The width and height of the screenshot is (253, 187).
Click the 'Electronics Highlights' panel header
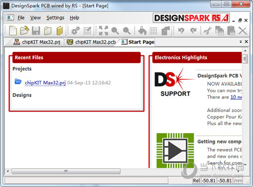tap(197, 57)
